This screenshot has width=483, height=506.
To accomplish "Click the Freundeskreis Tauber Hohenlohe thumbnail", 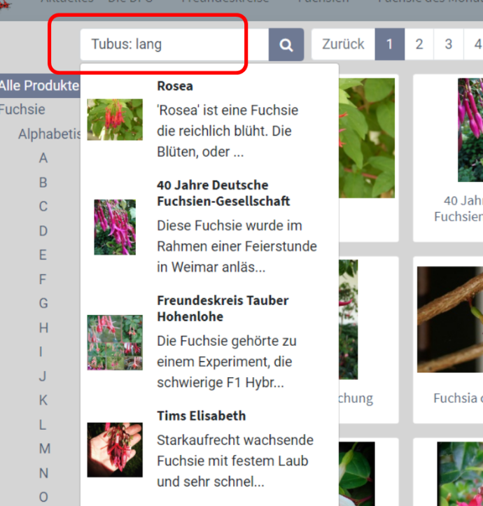I will point(115,342).
